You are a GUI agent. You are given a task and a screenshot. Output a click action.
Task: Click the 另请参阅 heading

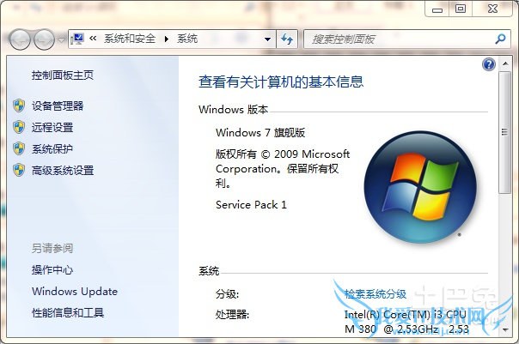tap(52, 248)
